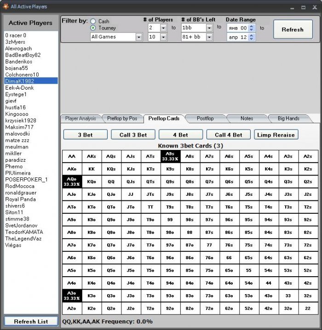Viewport: 322px width, 330px height.
Task: Select player TeodorKAMATA
Action: [31, 232]
